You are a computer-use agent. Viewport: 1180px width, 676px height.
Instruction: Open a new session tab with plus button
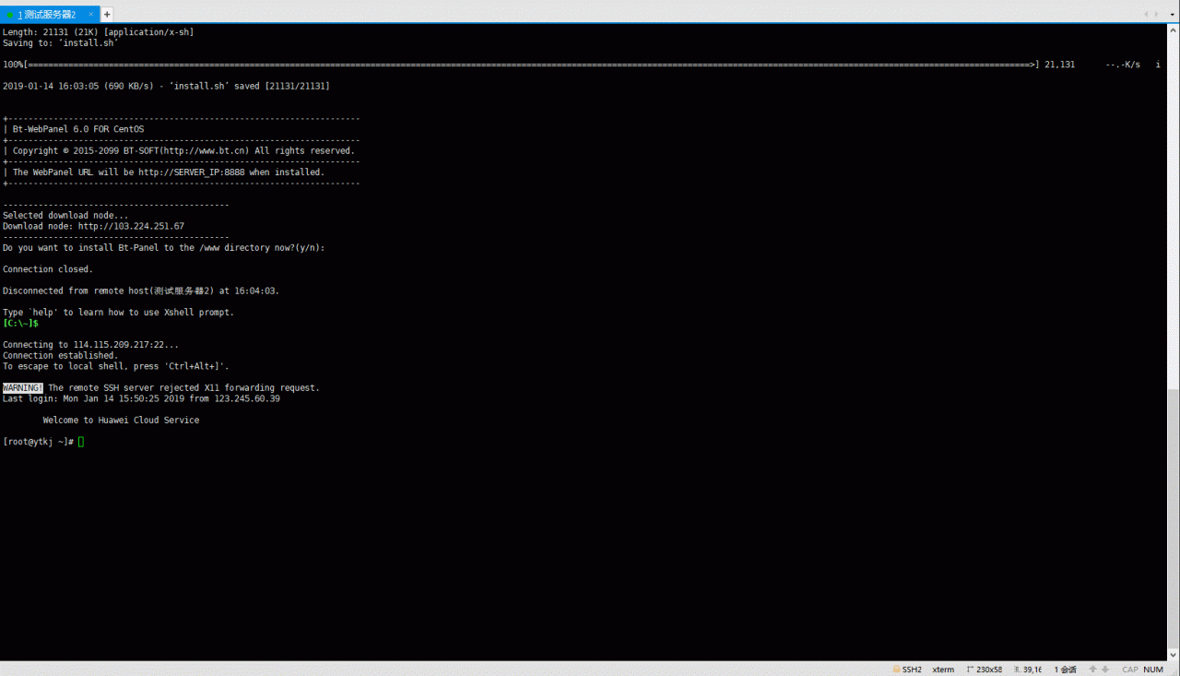(107, 14)
